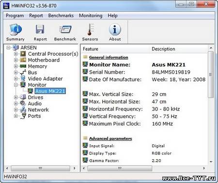Click the Audio speaker icon in tree
The image size is (218, 183).
[23, 103]
